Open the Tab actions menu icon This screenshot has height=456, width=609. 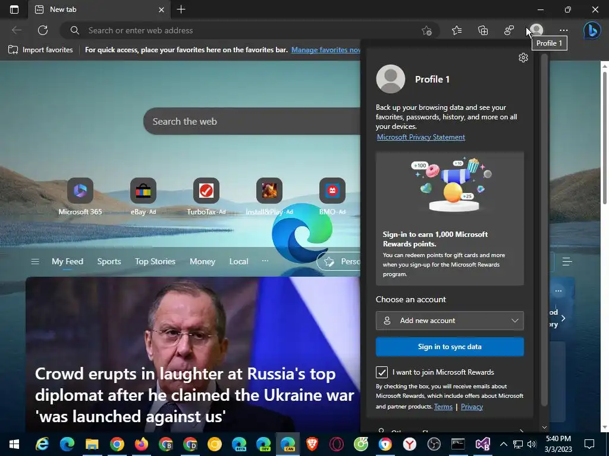[14, 9]
